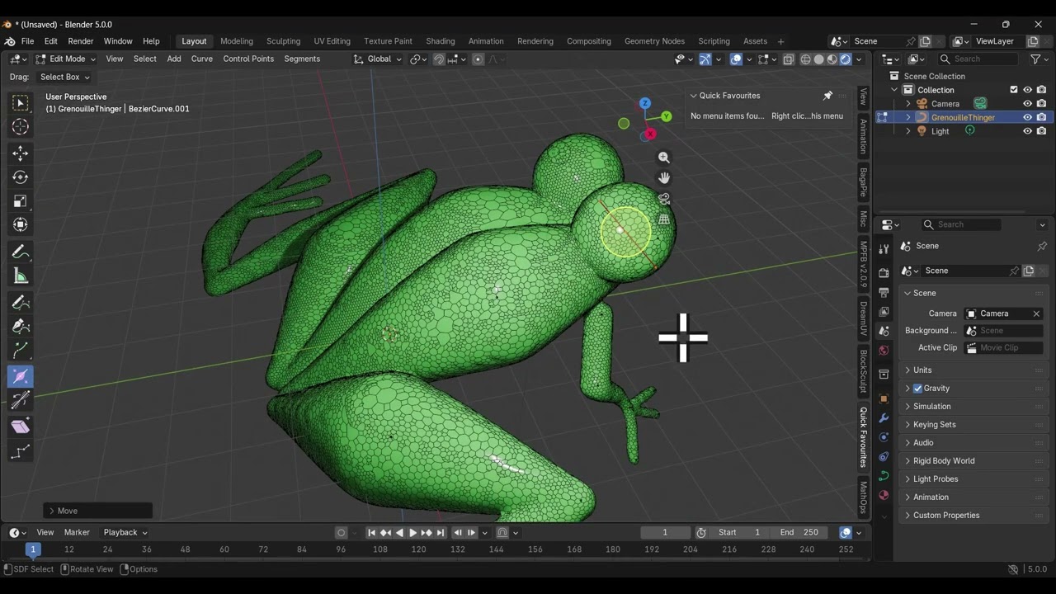Open the Render properties tab
Image resolution: width=1056 pixels, height=594 pixels.
pos(884,272)
